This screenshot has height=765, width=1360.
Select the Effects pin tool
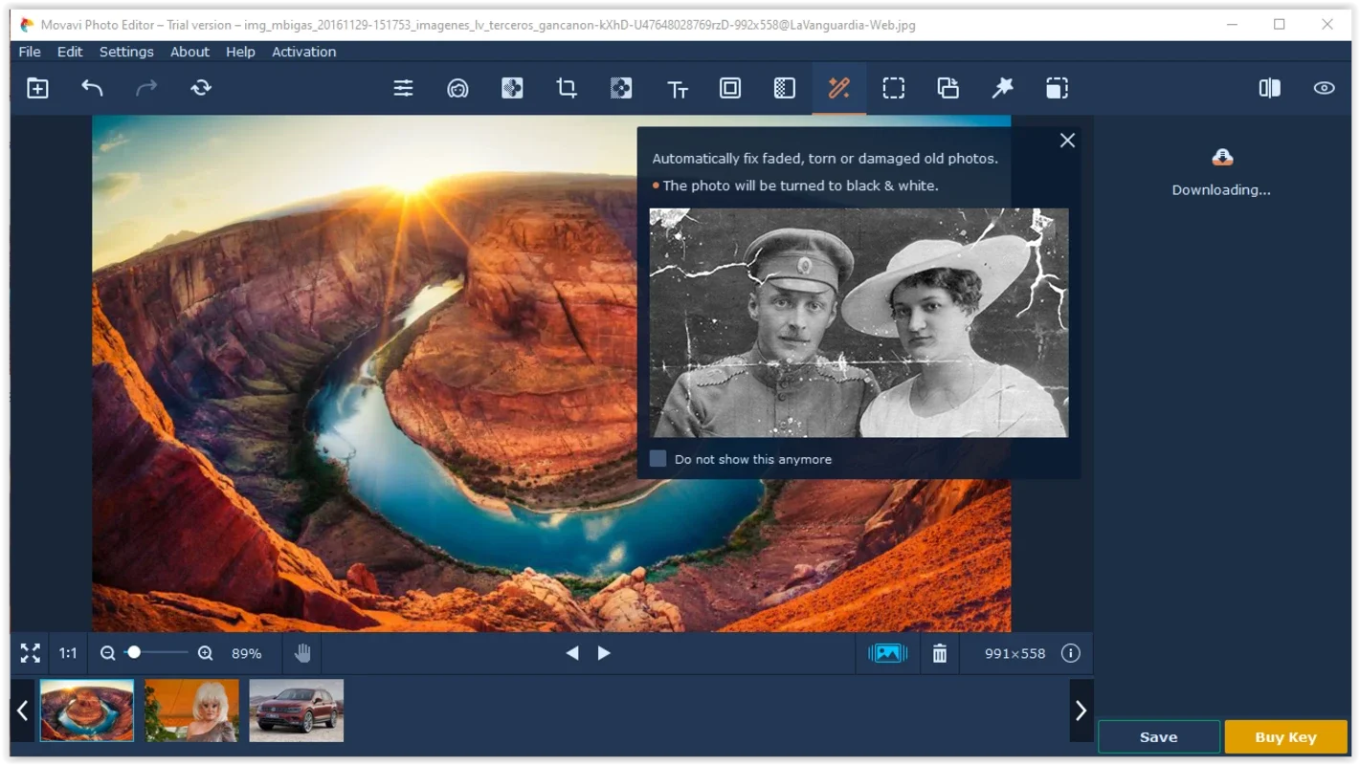[1002, 88]
